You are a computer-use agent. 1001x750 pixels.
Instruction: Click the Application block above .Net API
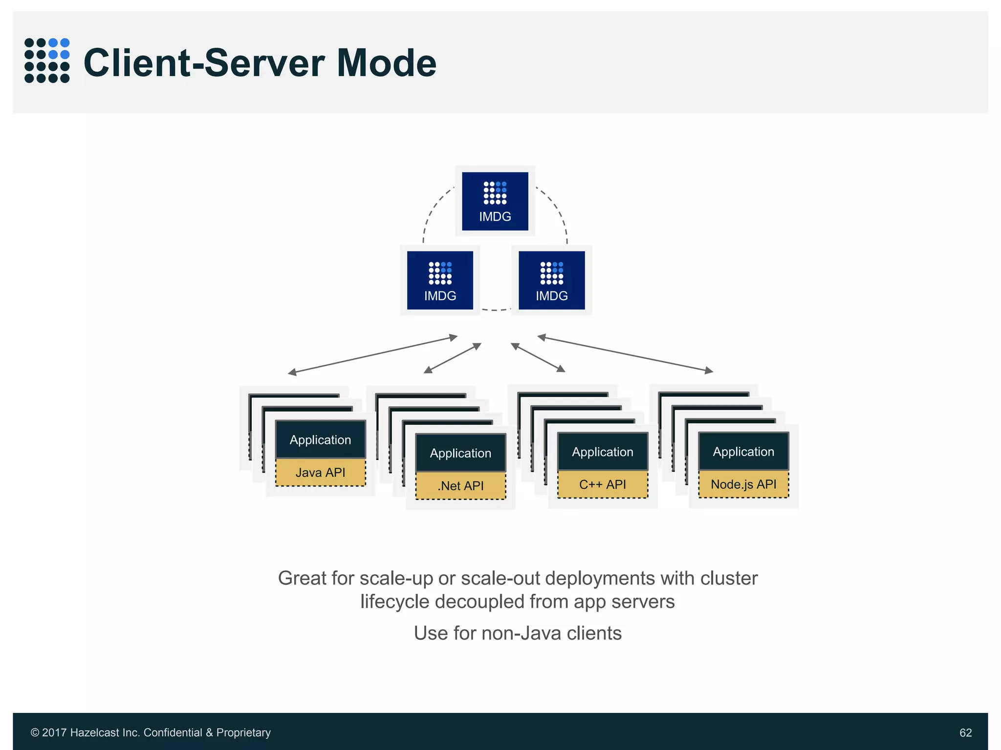[x=460, y=453]
